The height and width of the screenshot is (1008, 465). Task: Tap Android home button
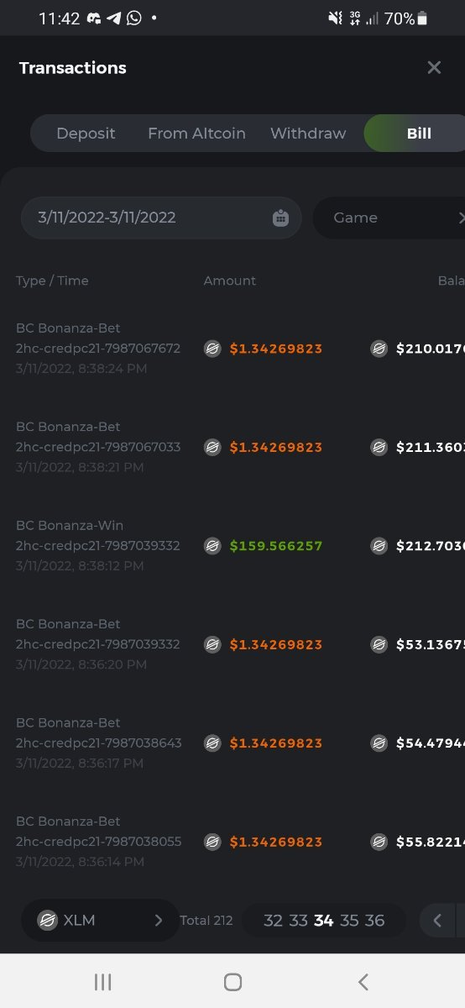click(x=232, y=982)
